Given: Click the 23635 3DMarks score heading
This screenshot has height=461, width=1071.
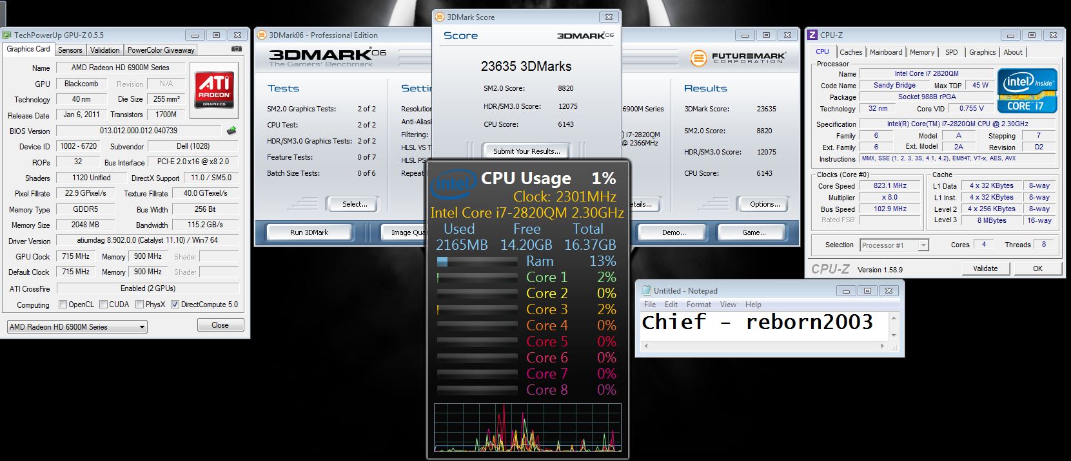Looking at the screenshot, I should coord(526,66).
